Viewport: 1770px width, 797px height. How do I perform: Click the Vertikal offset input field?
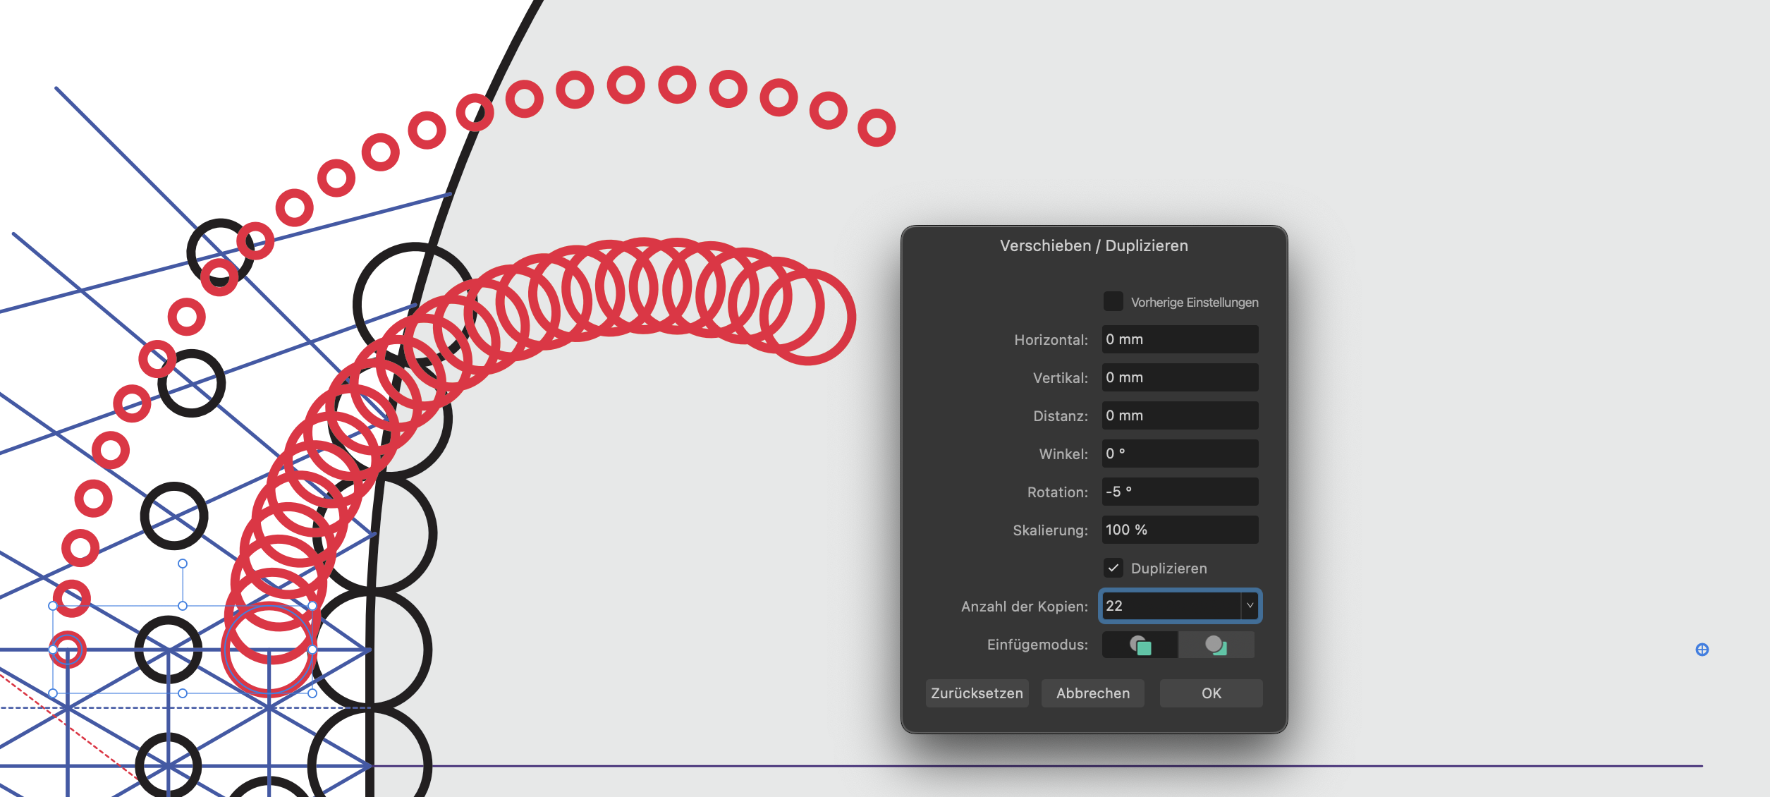[x=1179, y=377]
